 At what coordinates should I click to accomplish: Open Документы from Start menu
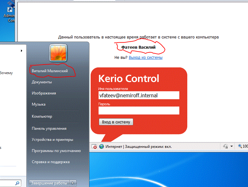42,82
